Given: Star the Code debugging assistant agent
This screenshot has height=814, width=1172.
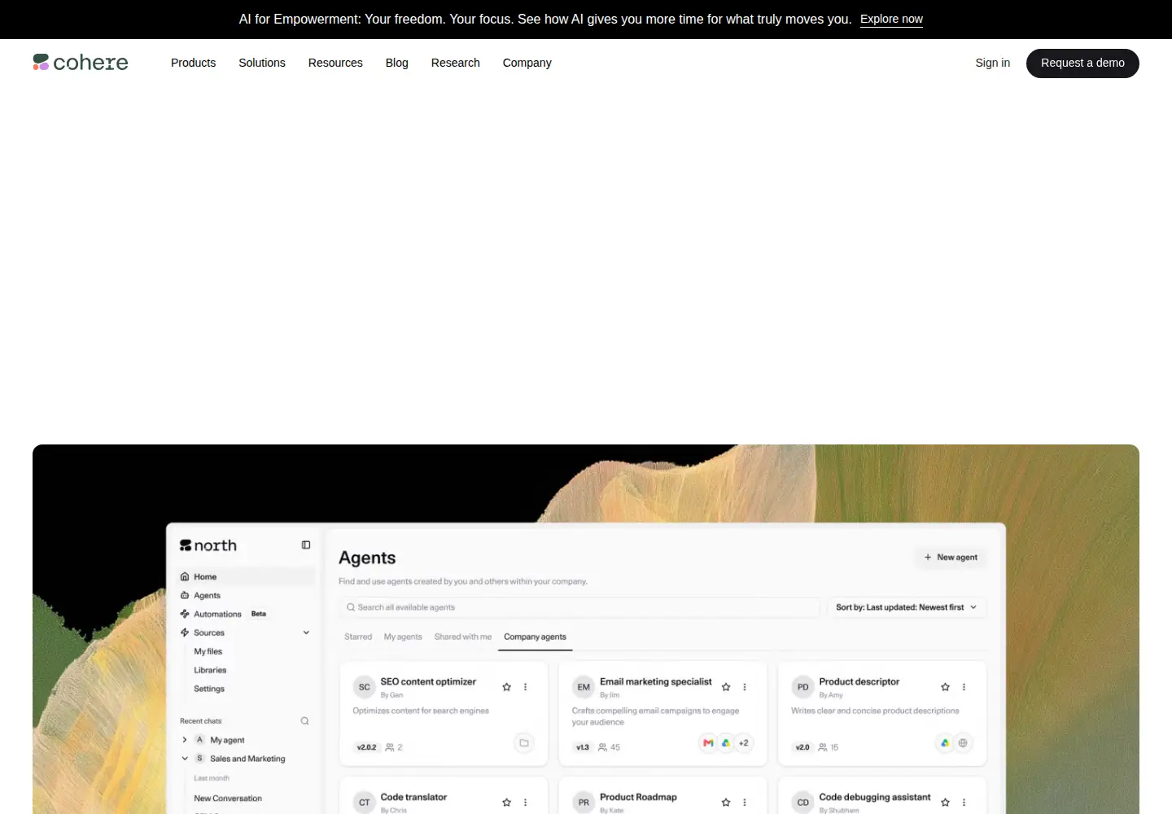Looking at the screenshot, I should point(945,803).
